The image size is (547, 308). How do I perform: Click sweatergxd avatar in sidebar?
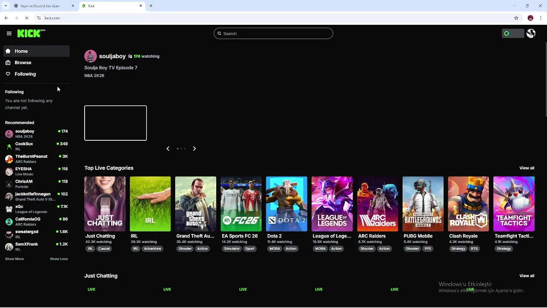(x=9, y=234)
